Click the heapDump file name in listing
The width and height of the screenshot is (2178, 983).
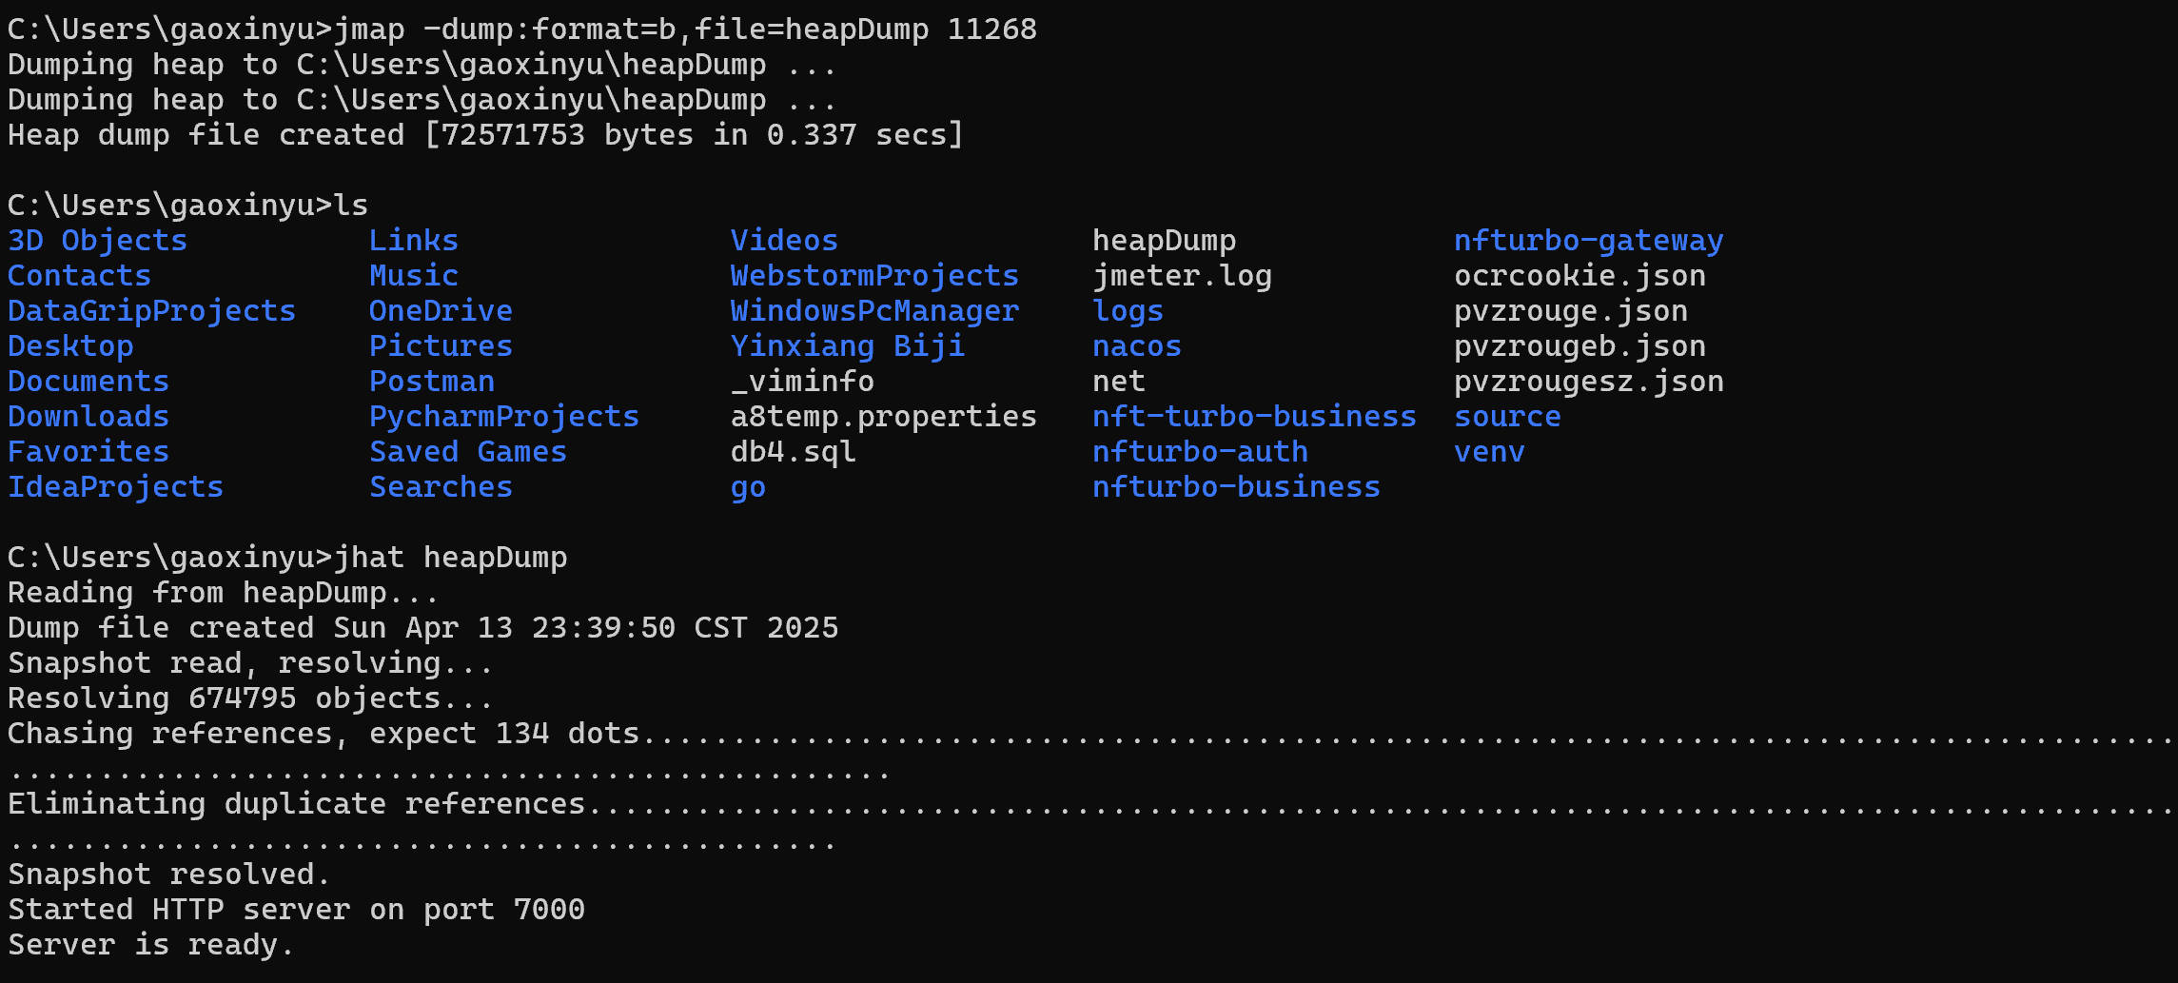(x=1164, y=241)
